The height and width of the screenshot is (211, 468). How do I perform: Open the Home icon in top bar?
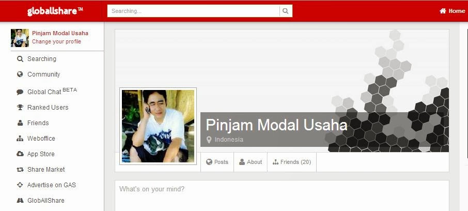tap(443, 11)
